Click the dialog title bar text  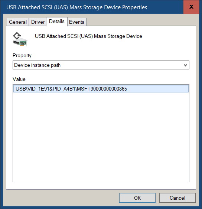coord(76,7)
